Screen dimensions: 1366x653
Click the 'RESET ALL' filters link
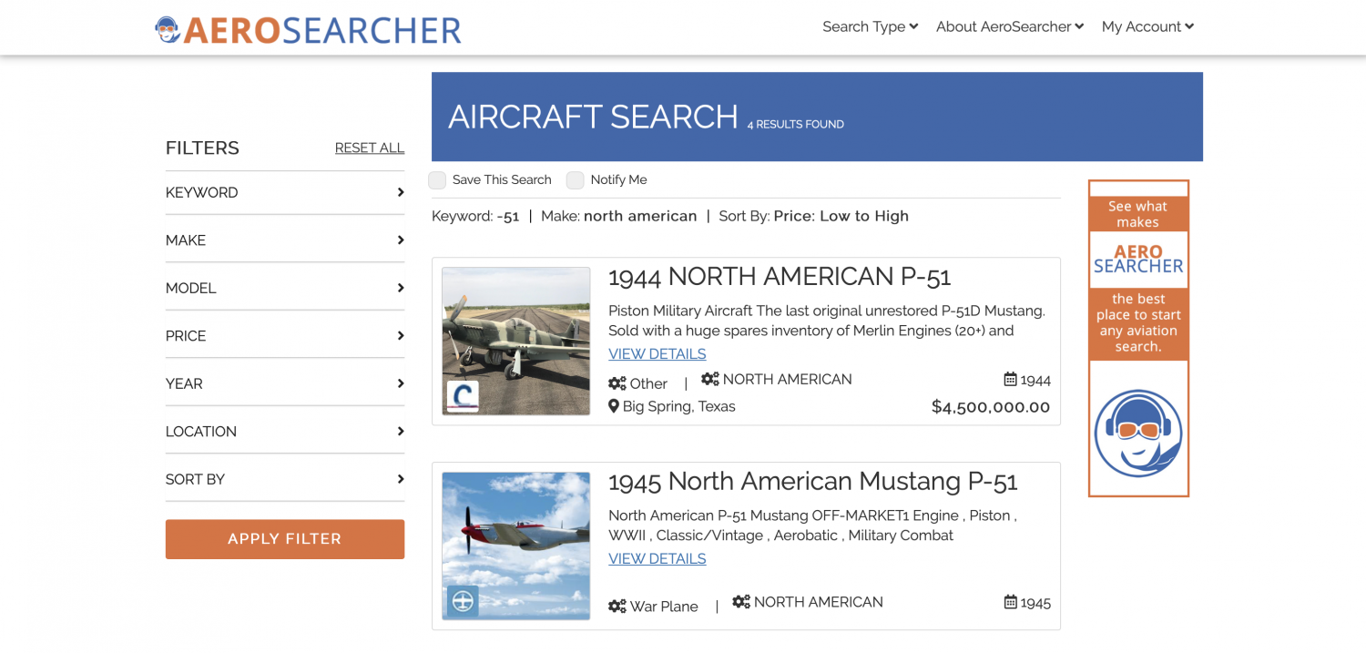(x=369, y=148)
